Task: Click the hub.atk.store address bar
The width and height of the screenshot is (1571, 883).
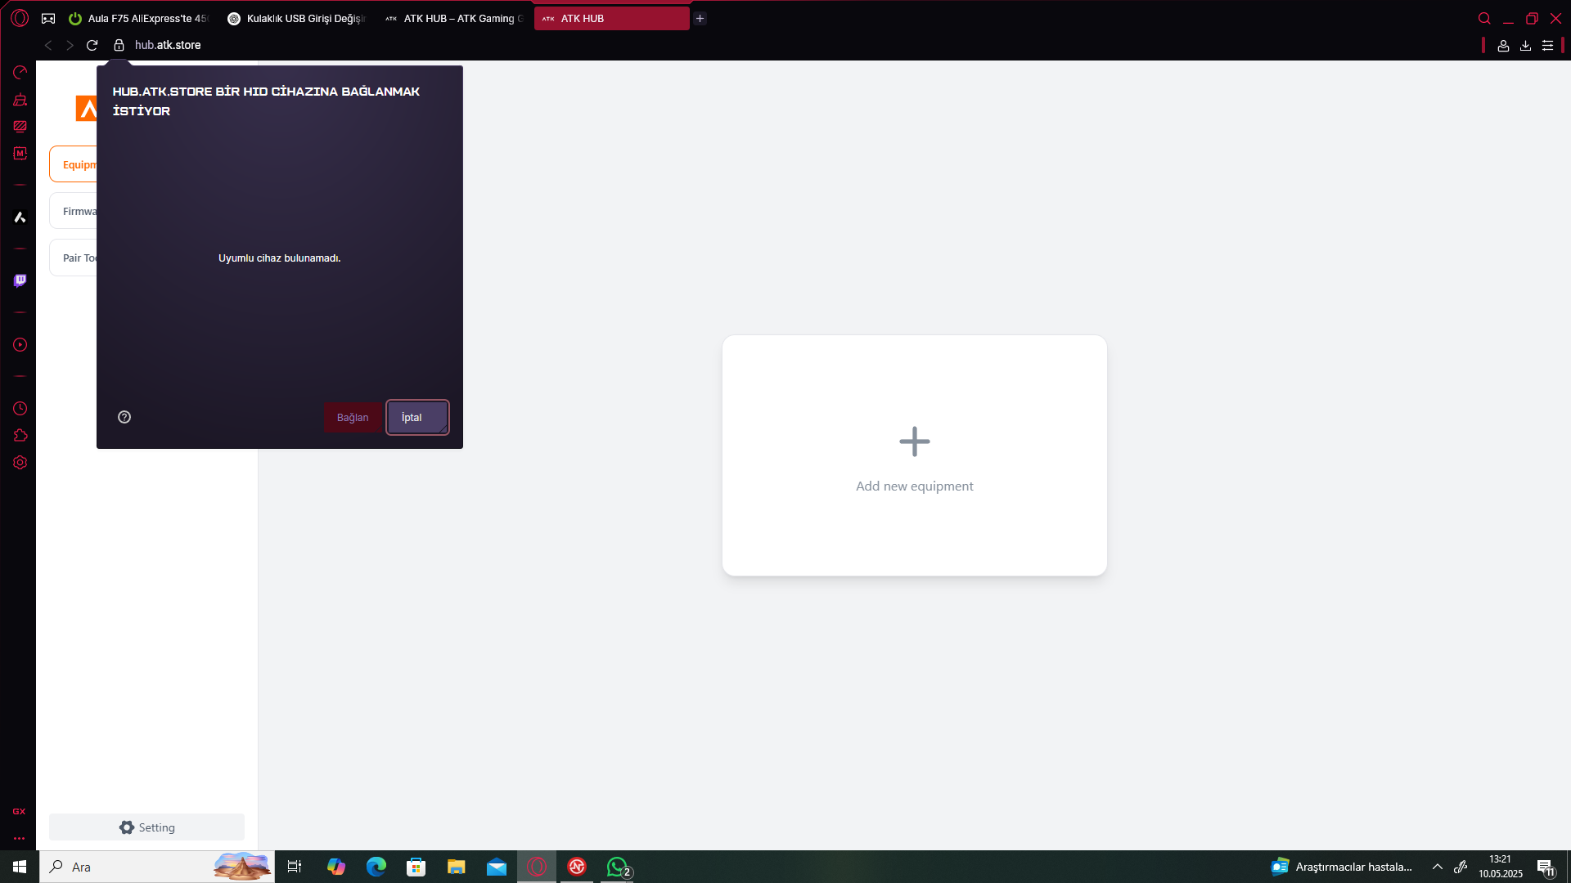Action: (x=168, y=45)
